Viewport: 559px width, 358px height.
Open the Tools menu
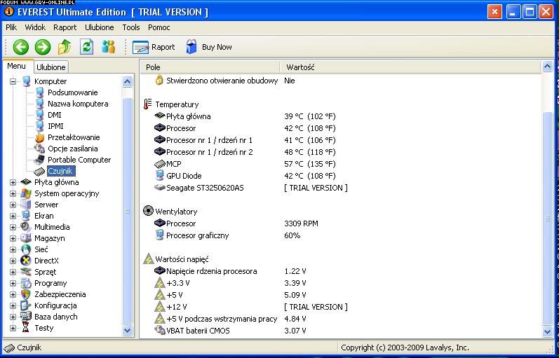(131, 27)
